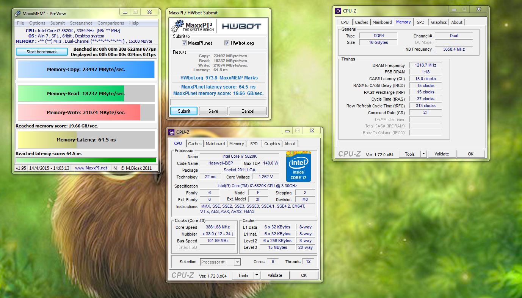The image size is (522, 298).
Task: Switch to About tab in CPU-Z processor window
Action: pos(290,144)
